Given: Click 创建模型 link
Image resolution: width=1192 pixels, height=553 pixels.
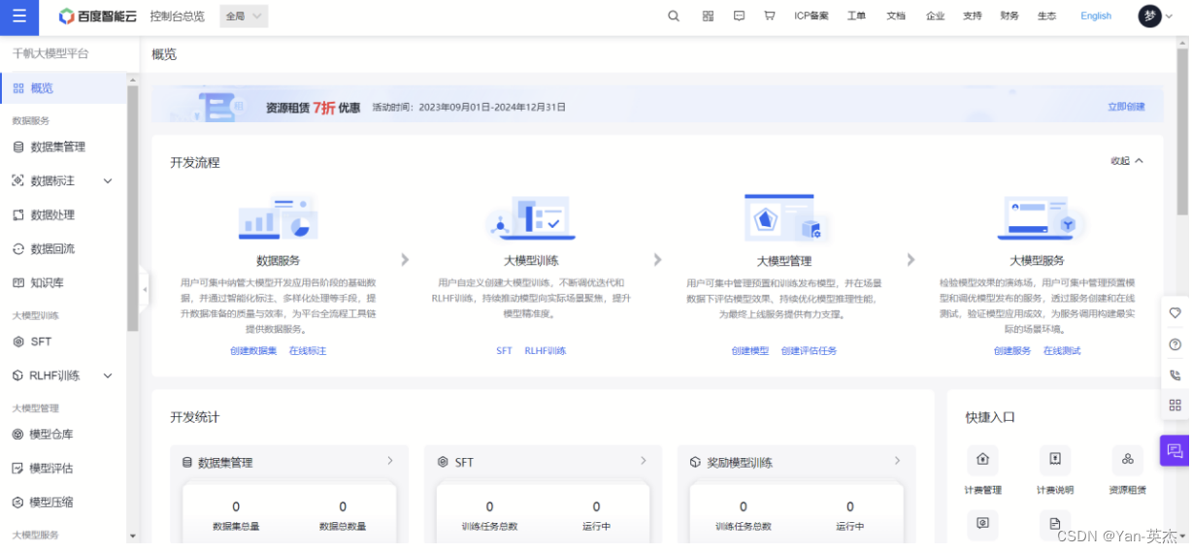Looking at the screenshot, I should coord(750,351).
